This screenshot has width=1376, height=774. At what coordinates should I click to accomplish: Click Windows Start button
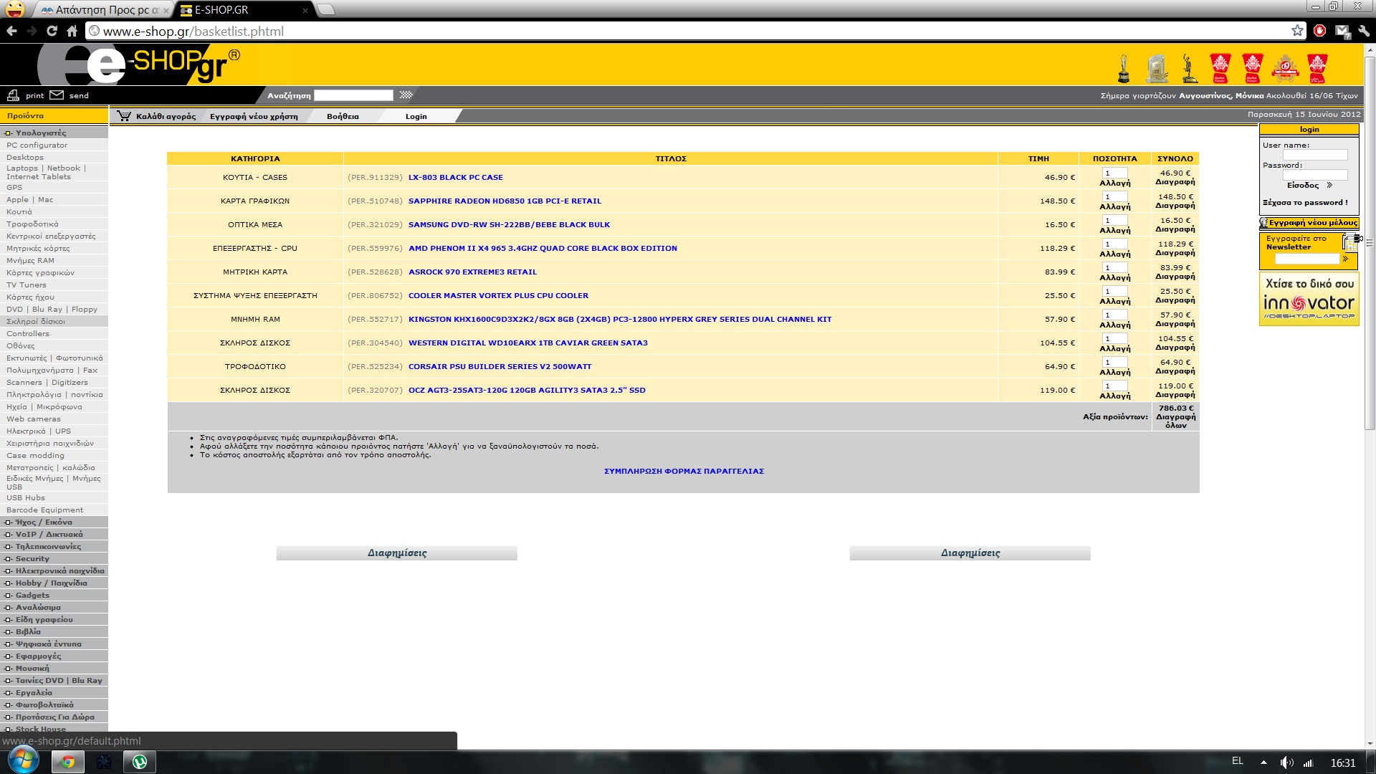pos(22,761)
